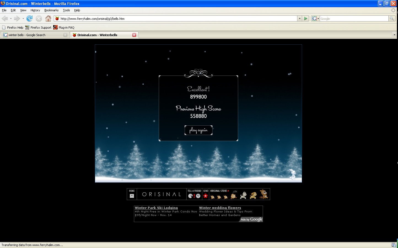Click the chick holding umbrella icon
The height and width of the screenshot is (248, 398).
coord(234,195)
